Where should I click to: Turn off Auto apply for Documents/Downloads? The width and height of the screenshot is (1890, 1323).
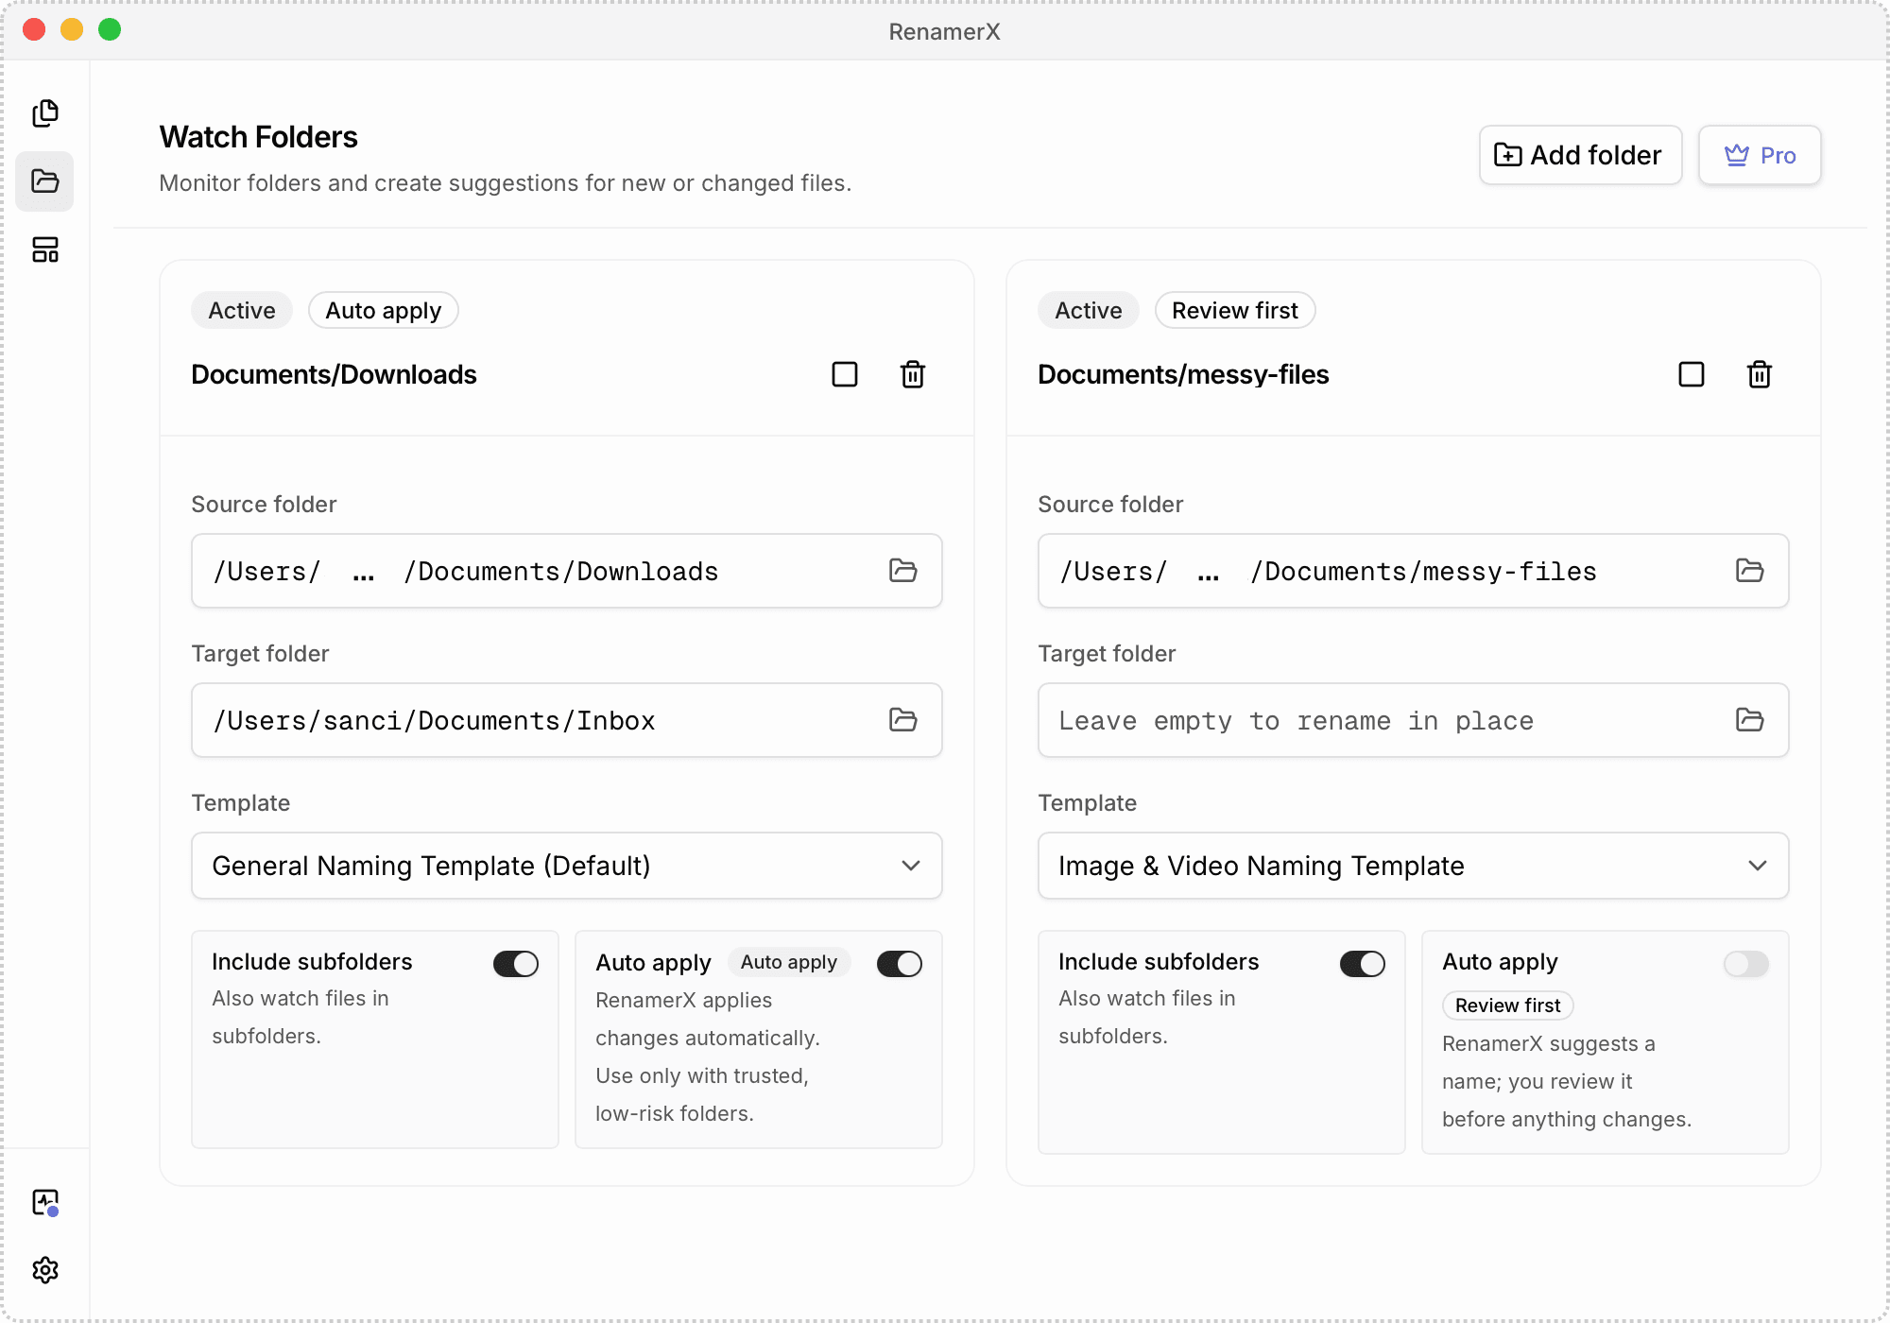[x=900, y=964]
